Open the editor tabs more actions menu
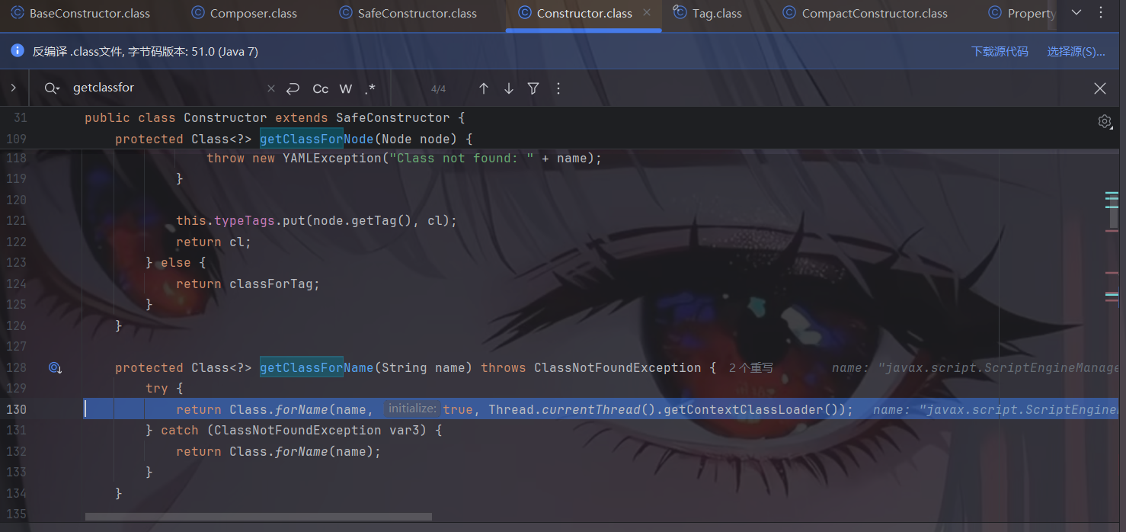The image size is (1126, 532). [x=1101, y=13]
